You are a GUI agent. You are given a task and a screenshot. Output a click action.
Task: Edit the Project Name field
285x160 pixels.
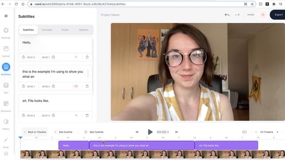pyautogui.click(x=110, y=15)
